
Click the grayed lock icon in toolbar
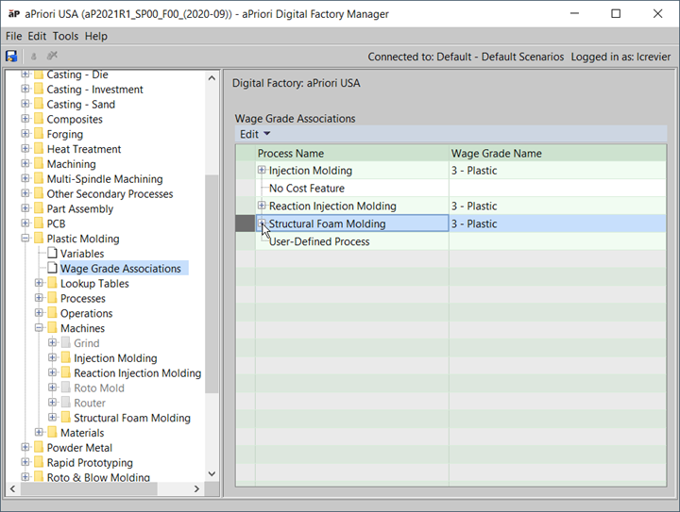click(x=33, y=56)
